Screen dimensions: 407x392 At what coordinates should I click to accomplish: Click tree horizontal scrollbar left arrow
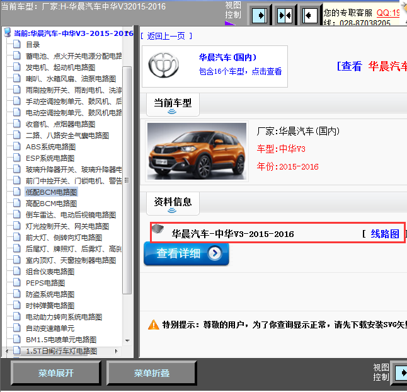(7, 351)
